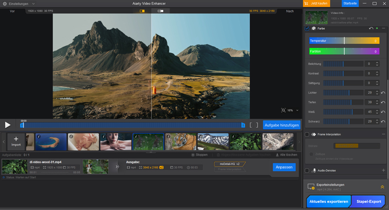Click Stapel-Export button
Screen dimensions: 389x210
click(369, 202)
